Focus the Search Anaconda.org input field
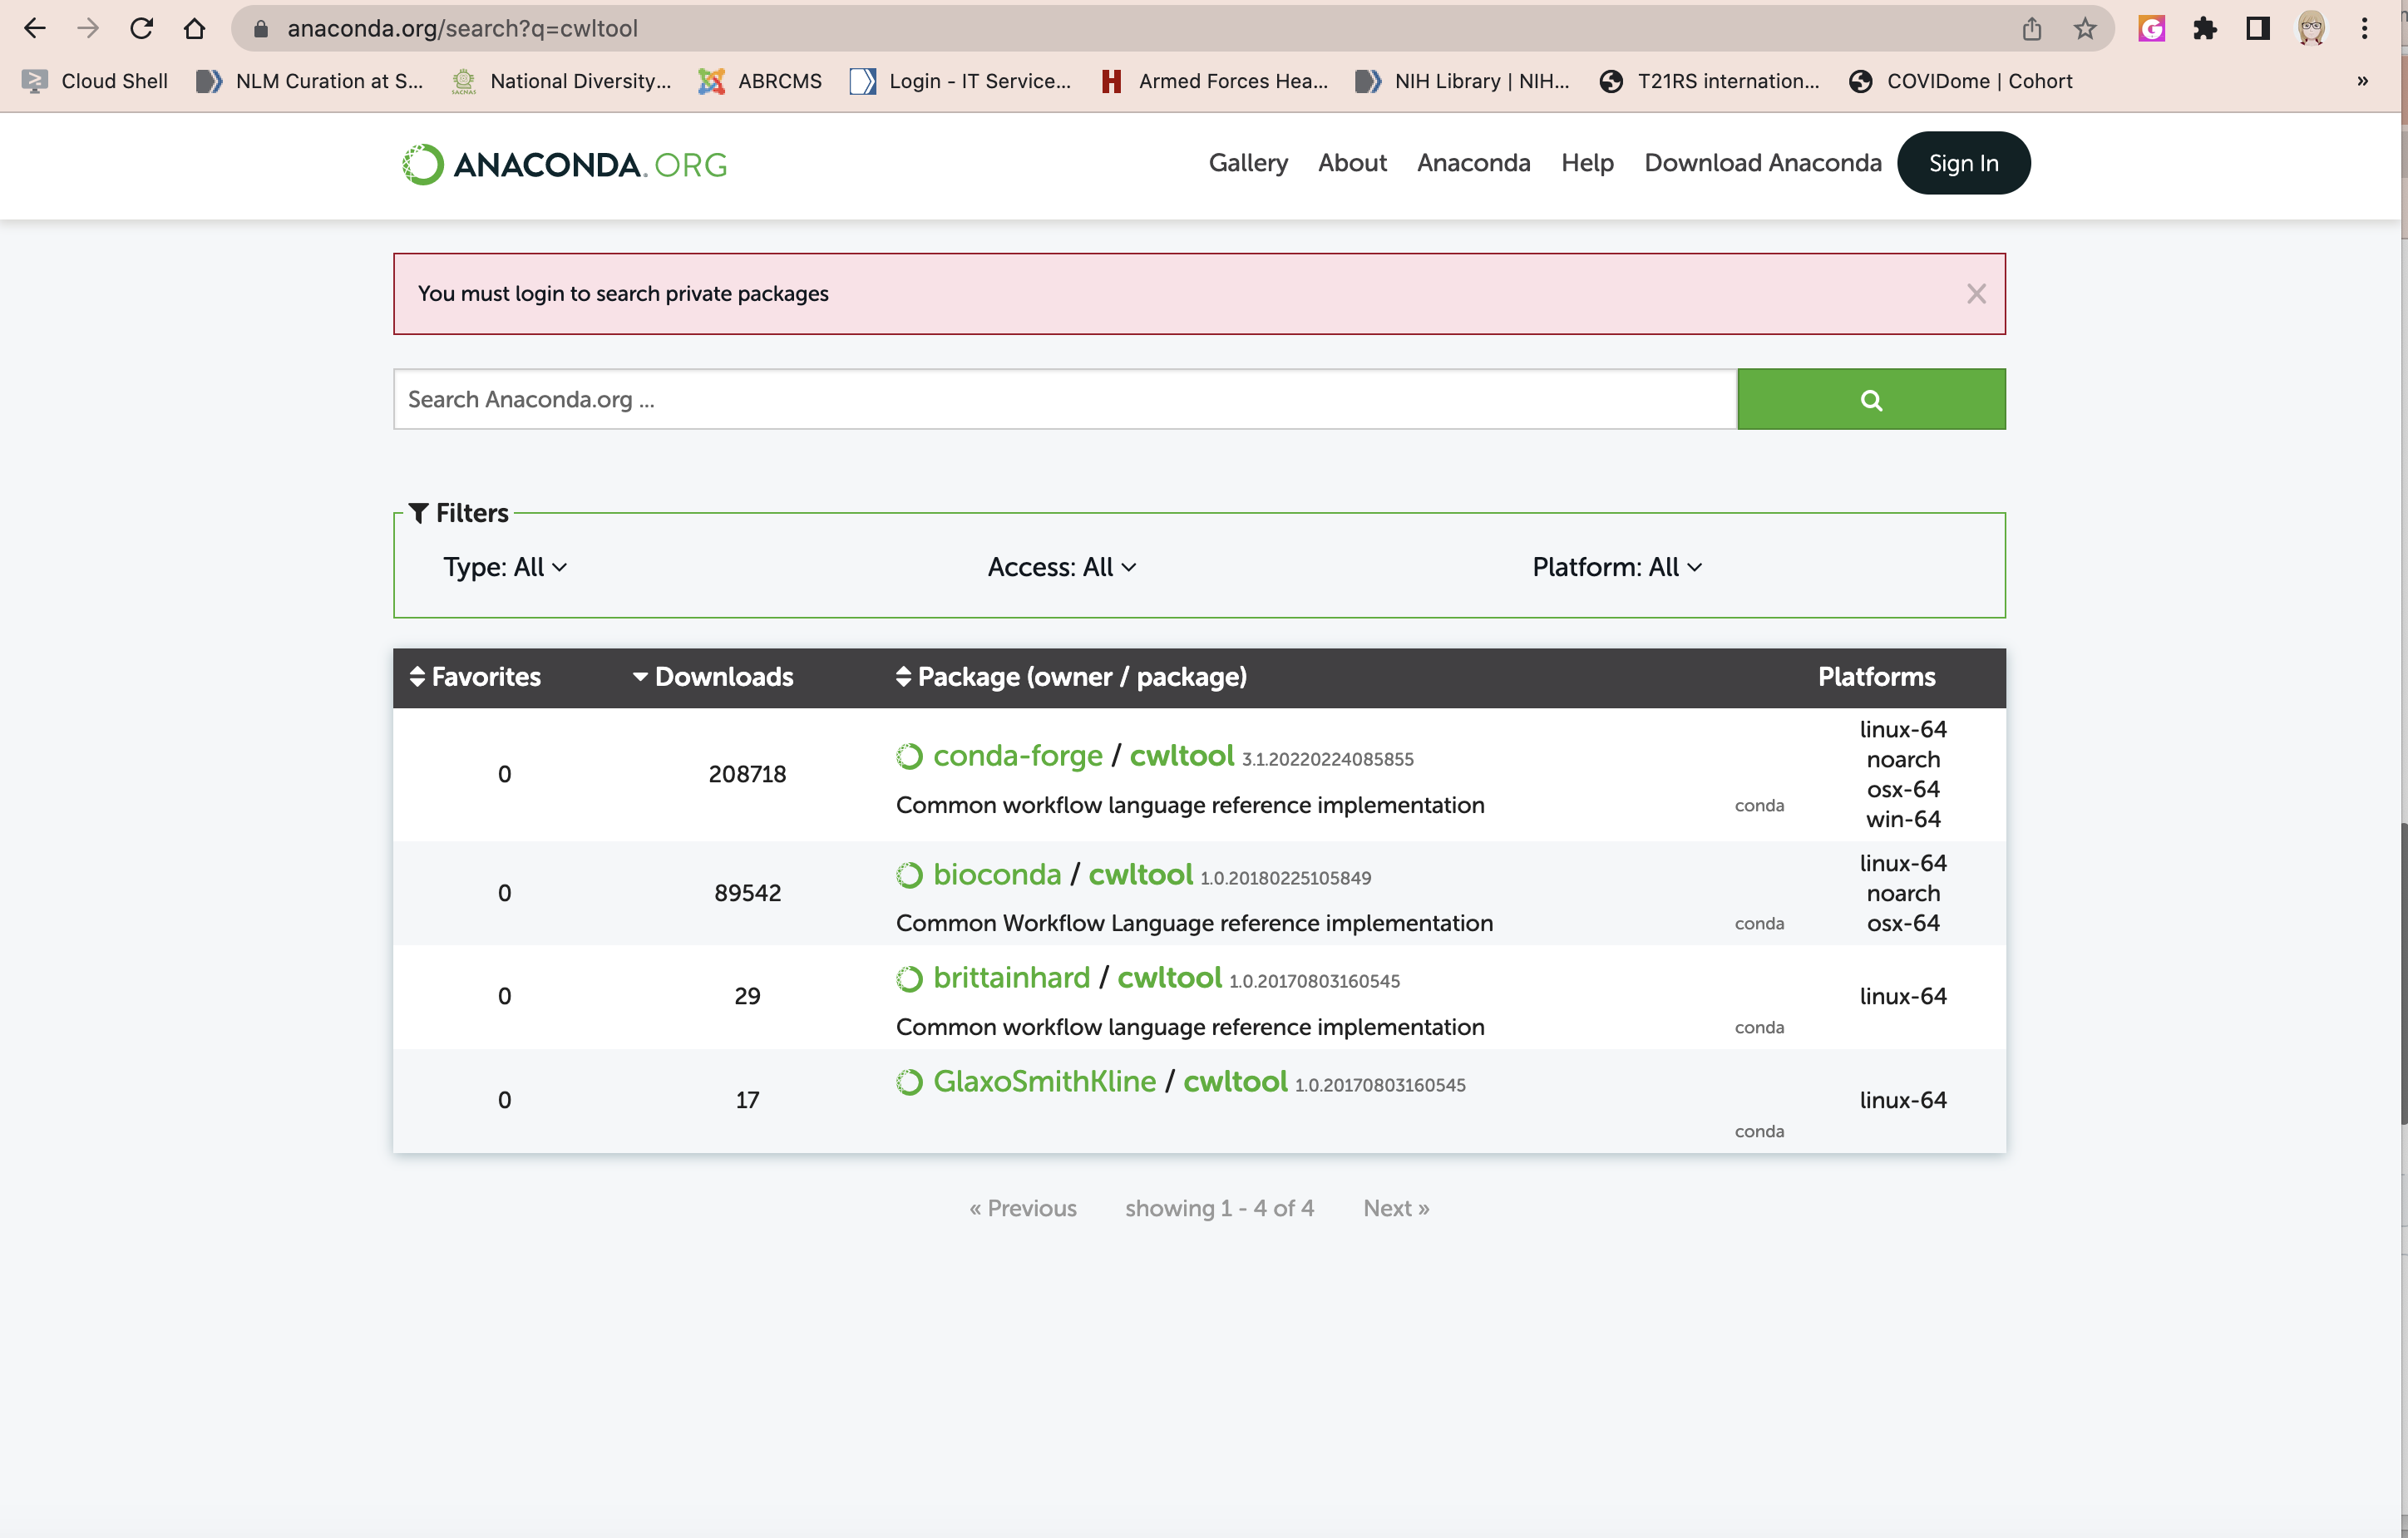 click(1065, 399)
